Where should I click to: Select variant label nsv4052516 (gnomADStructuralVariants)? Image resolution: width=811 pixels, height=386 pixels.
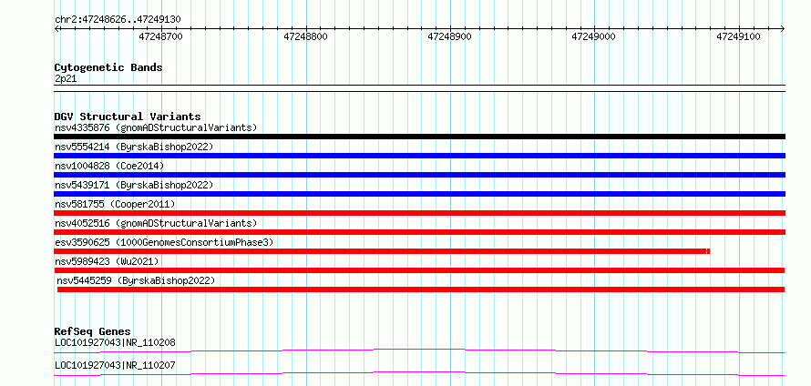156,223
